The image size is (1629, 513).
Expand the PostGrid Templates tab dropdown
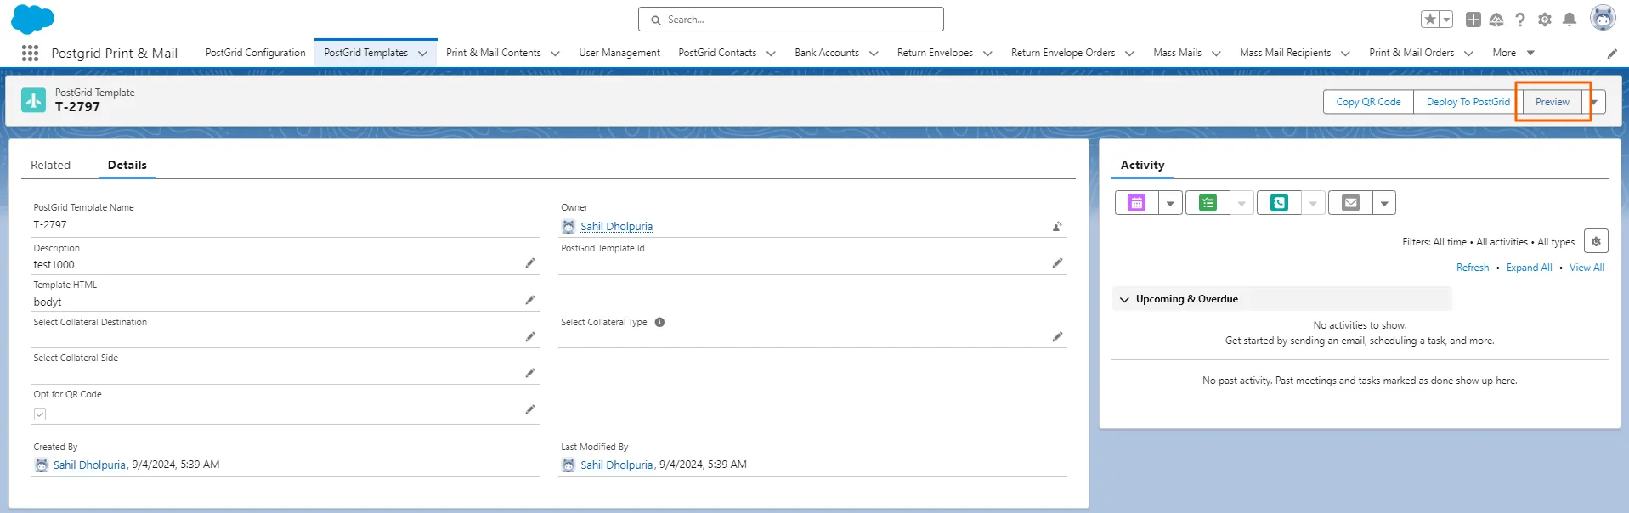pos(422,54)
